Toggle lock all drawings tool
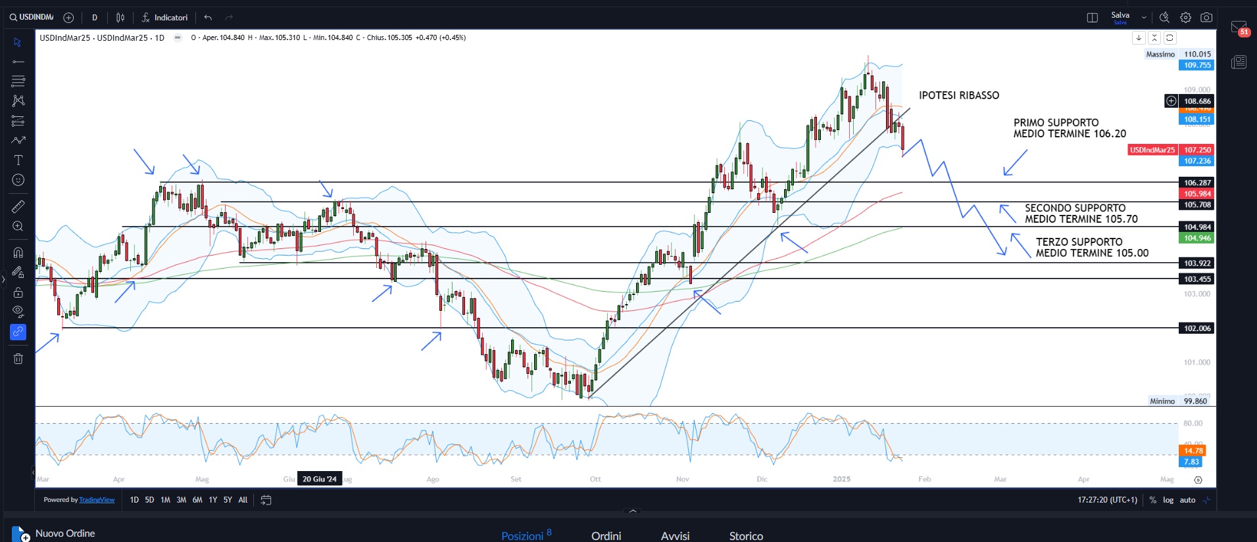 (x=18, y=292)
